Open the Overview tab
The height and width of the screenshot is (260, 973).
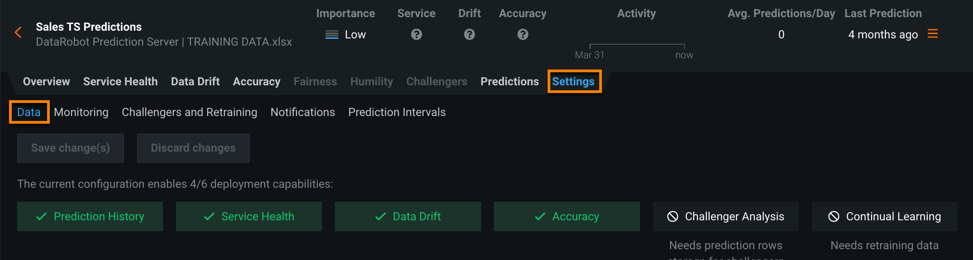(x=47, y=82)
